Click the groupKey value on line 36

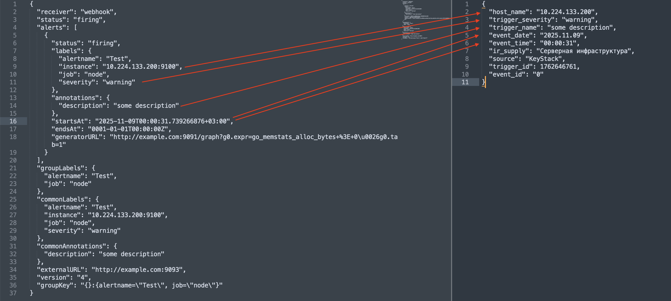pyautogui.click(x=151, y=285)
